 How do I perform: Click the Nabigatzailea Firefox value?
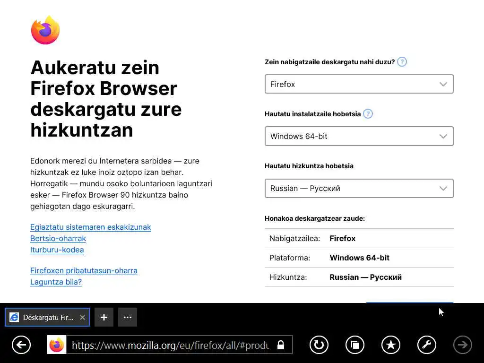pos(342,238)
